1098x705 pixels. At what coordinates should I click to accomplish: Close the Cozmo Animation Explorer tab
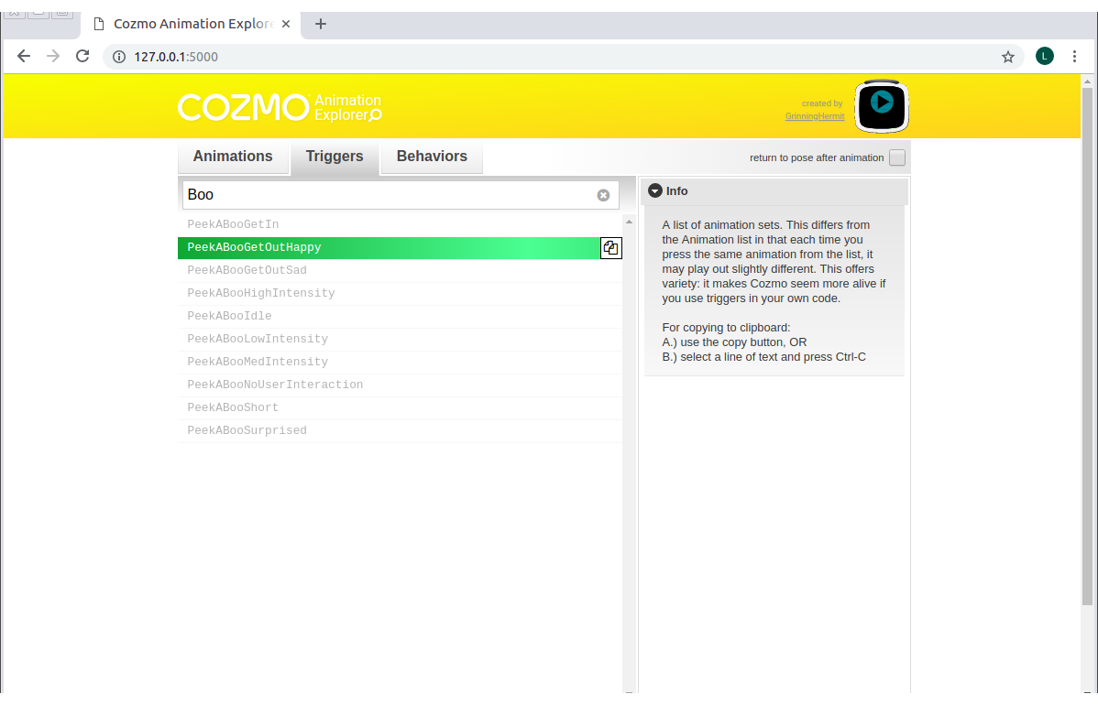point(286,24)
